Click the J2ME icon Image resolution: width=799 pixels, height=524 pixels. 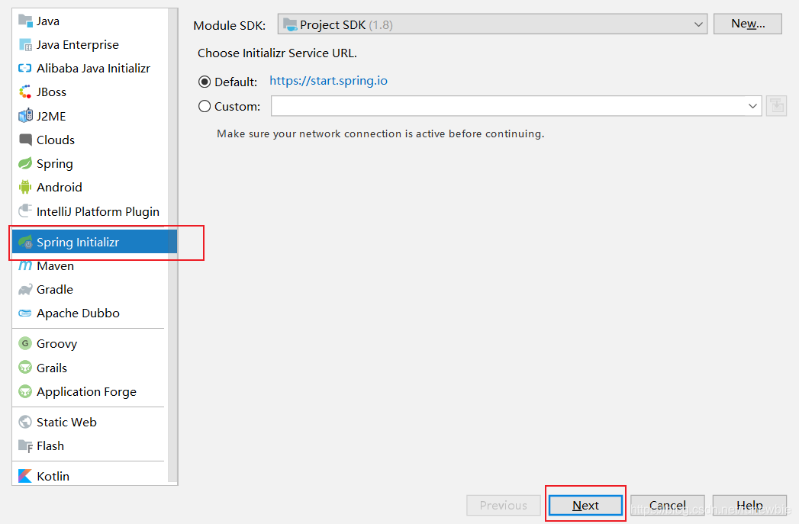25,116
